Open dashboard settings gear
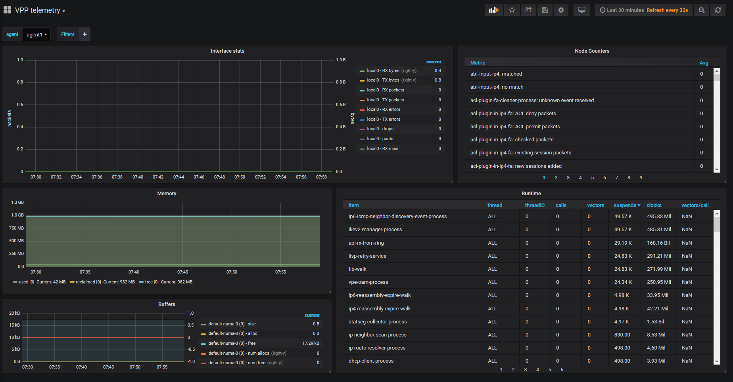This screenshot has width=733, height=382. pos(561,10)
